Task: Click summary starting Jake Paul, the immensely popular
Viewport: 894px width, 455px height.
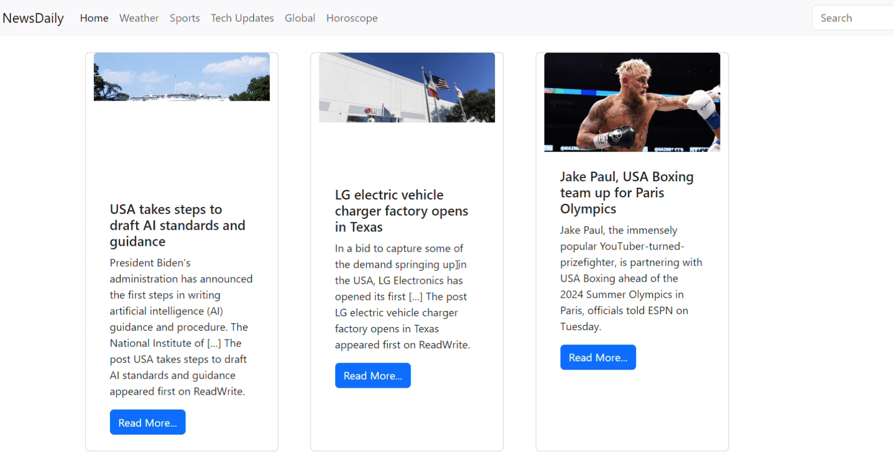Action: [x=631, y=278]
